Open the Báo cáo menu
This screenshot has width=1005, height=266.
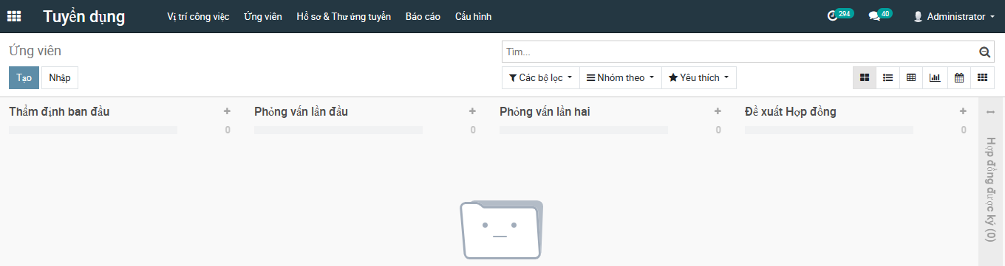click(423, 16)
